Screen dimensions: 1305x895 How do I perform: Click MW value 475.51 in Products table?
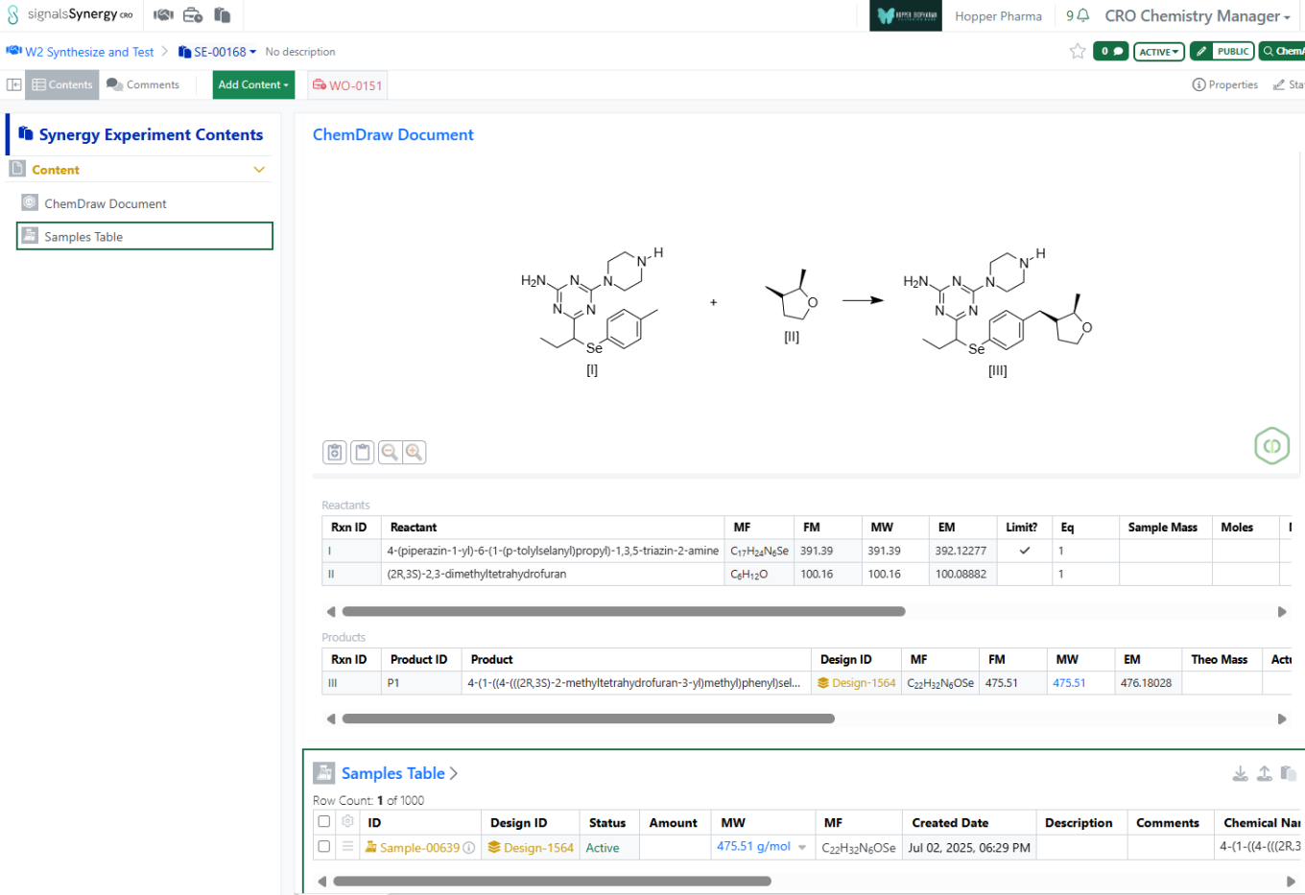1069,683
